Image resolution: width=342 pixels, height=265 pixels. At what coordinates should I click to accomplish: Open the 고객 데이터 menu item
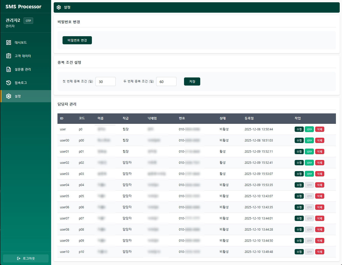pos(23,56)
